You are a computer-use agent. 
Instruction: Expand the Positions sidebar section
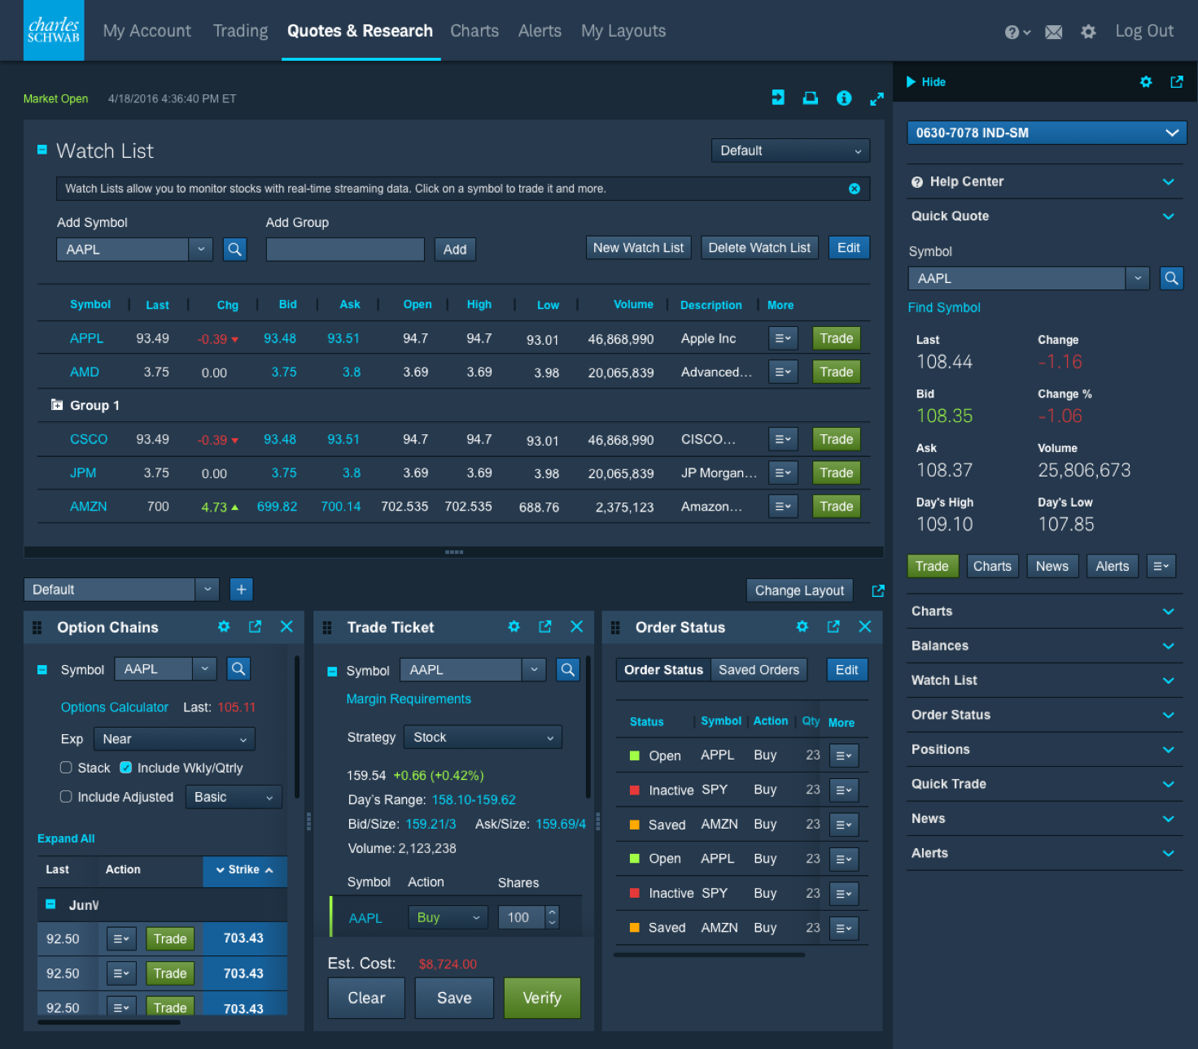pyautogui.click(x=1045, y=750)
